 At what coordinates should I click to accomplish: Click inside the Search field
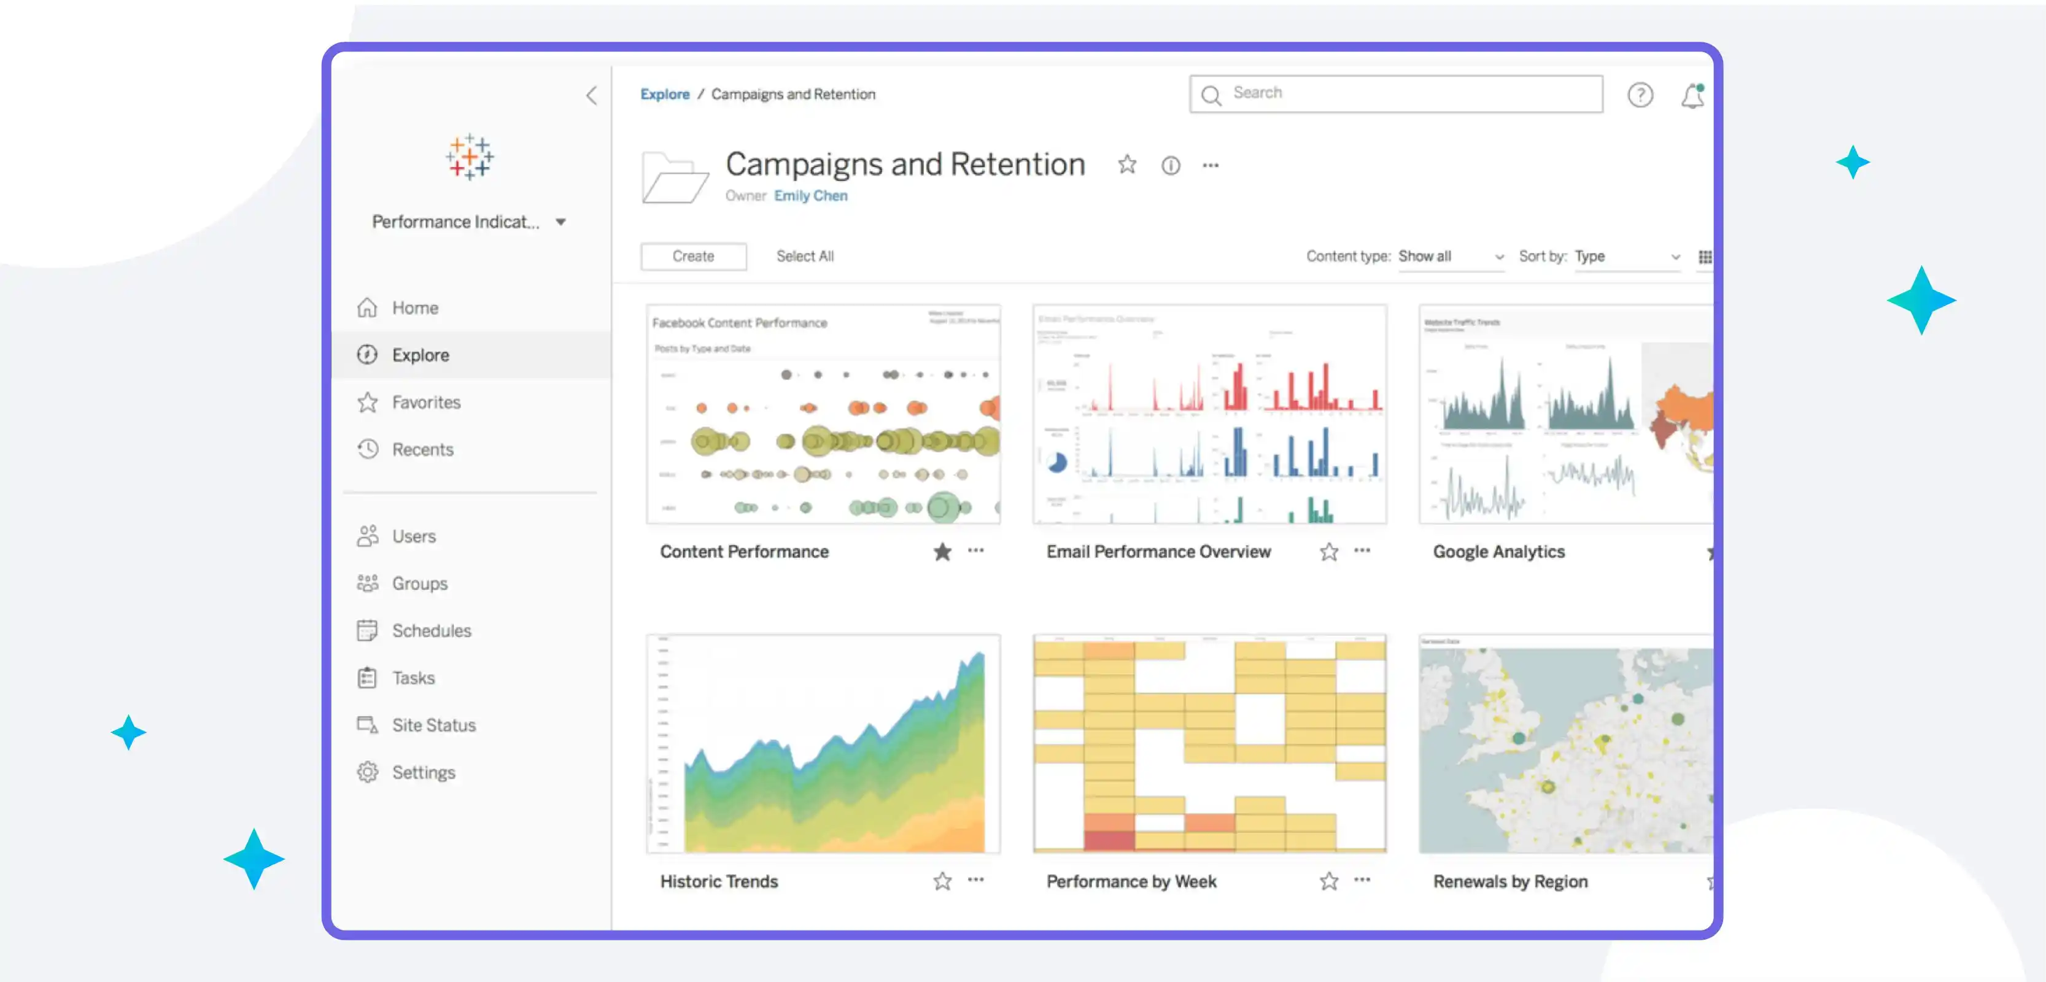click(x=1395, y=94)
